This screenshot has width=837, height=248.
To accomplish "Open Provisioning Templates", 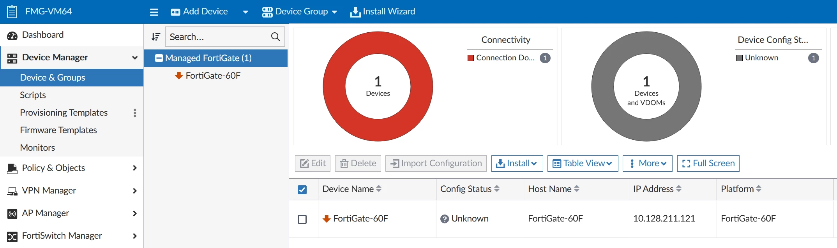I will (64, 113).
